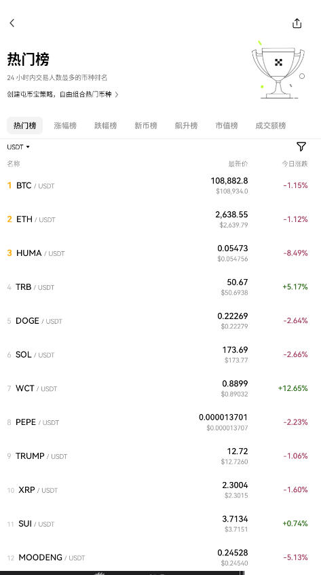
Task: Switch to the 跌幅榜 tab
Action: click(x=106, y=126)
